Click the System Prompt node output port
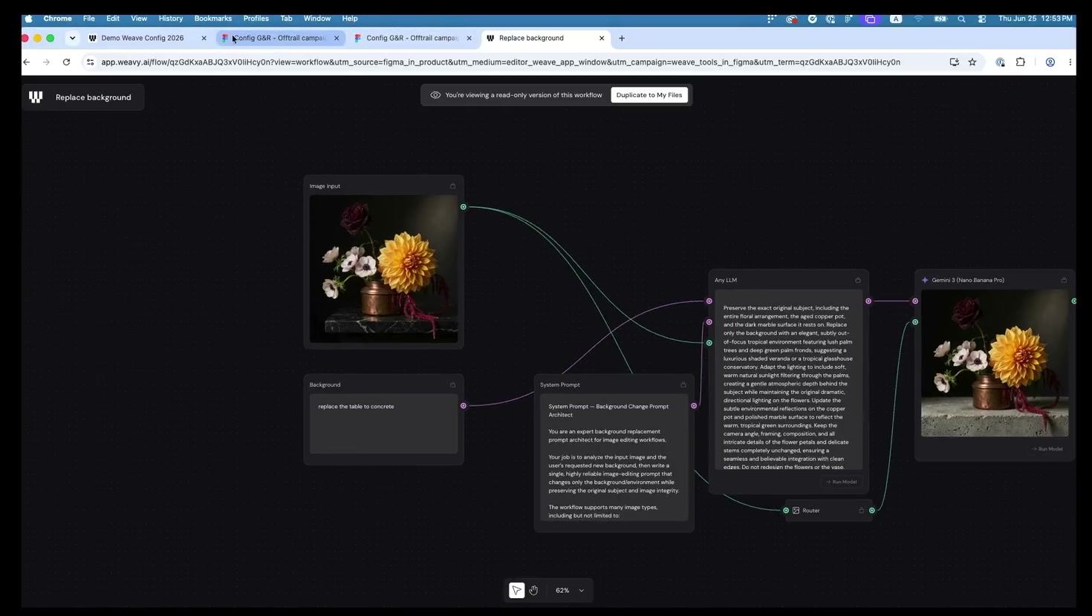Screen dimensions: 1092x616 694,406
